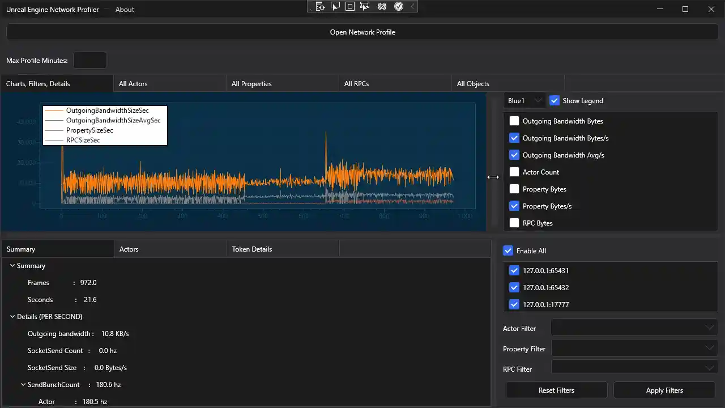Open the Actor Filter dropdown
The width and height of the screenshot is (725, 408).
[x=634, y=328]
